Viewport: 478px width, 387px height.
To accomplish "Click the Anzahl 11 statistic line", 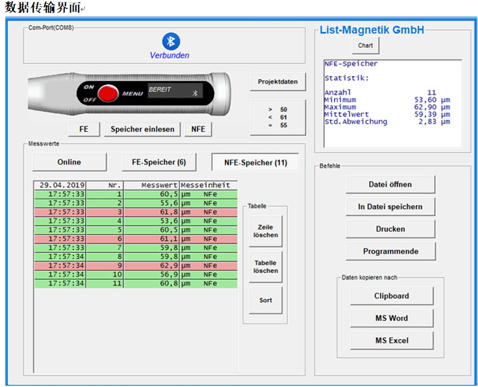I will pos(381,93).
